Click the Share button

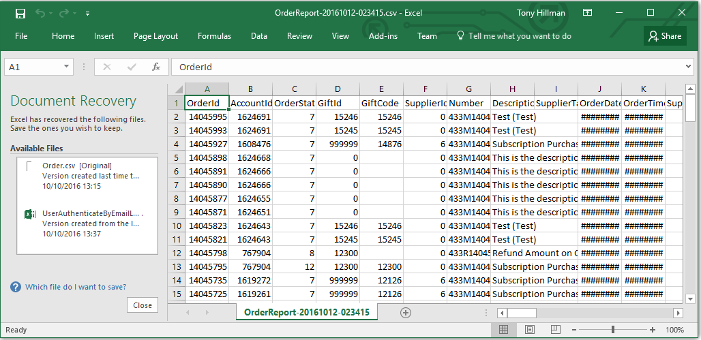click(x=665, y=36)
